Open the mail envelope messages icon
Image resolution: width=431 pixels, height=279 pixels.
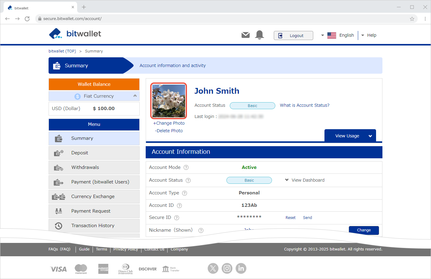click(x=246, y=35)
